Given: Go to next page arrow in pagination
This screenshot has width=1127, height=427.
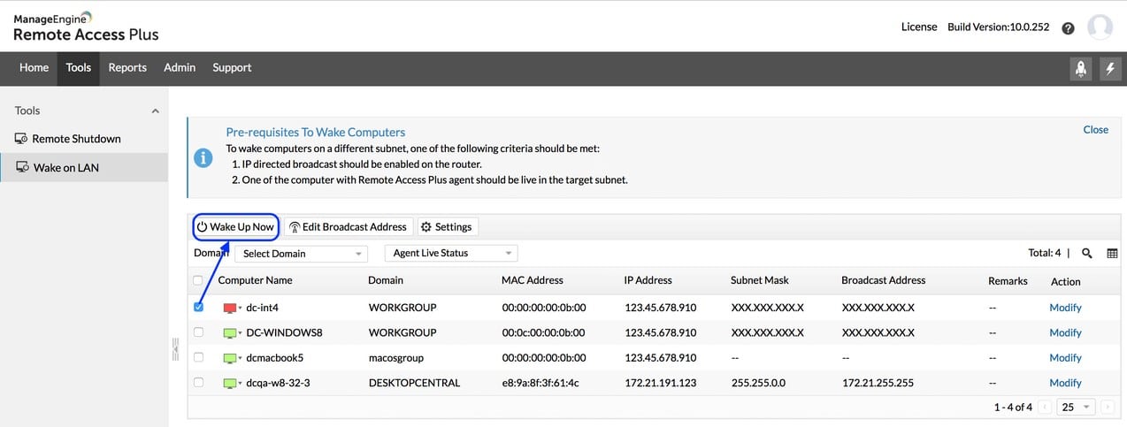Looking at the screenshot, I should click(1108, 408).
